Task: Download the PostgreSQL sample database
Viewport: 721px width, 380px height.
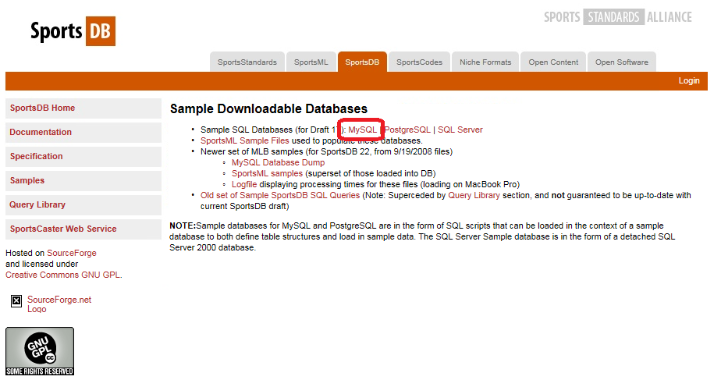Action: [407, 130]
